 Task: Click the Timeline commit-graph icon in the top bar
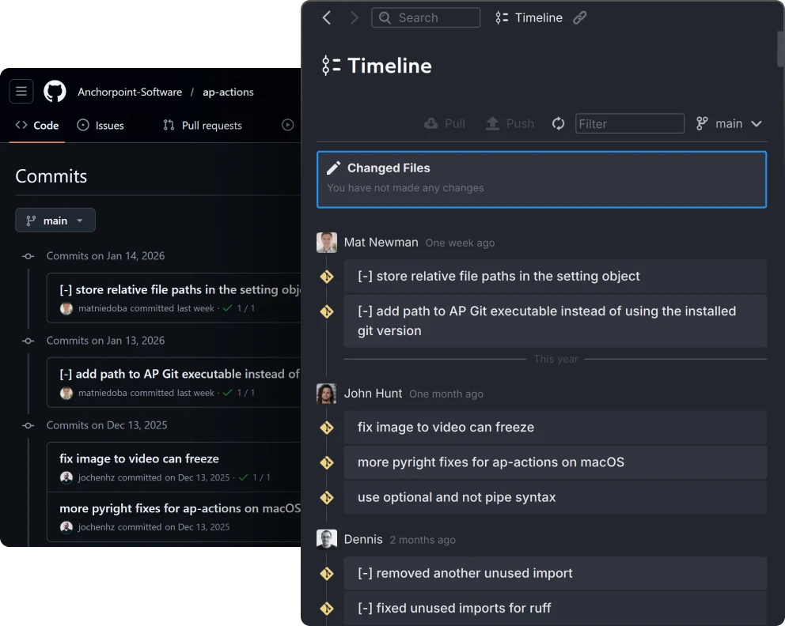(501, 17)
